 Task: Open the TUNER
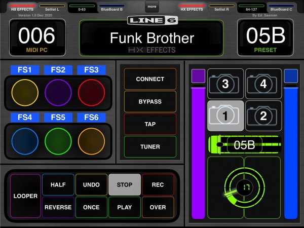[x=150, y=147]
